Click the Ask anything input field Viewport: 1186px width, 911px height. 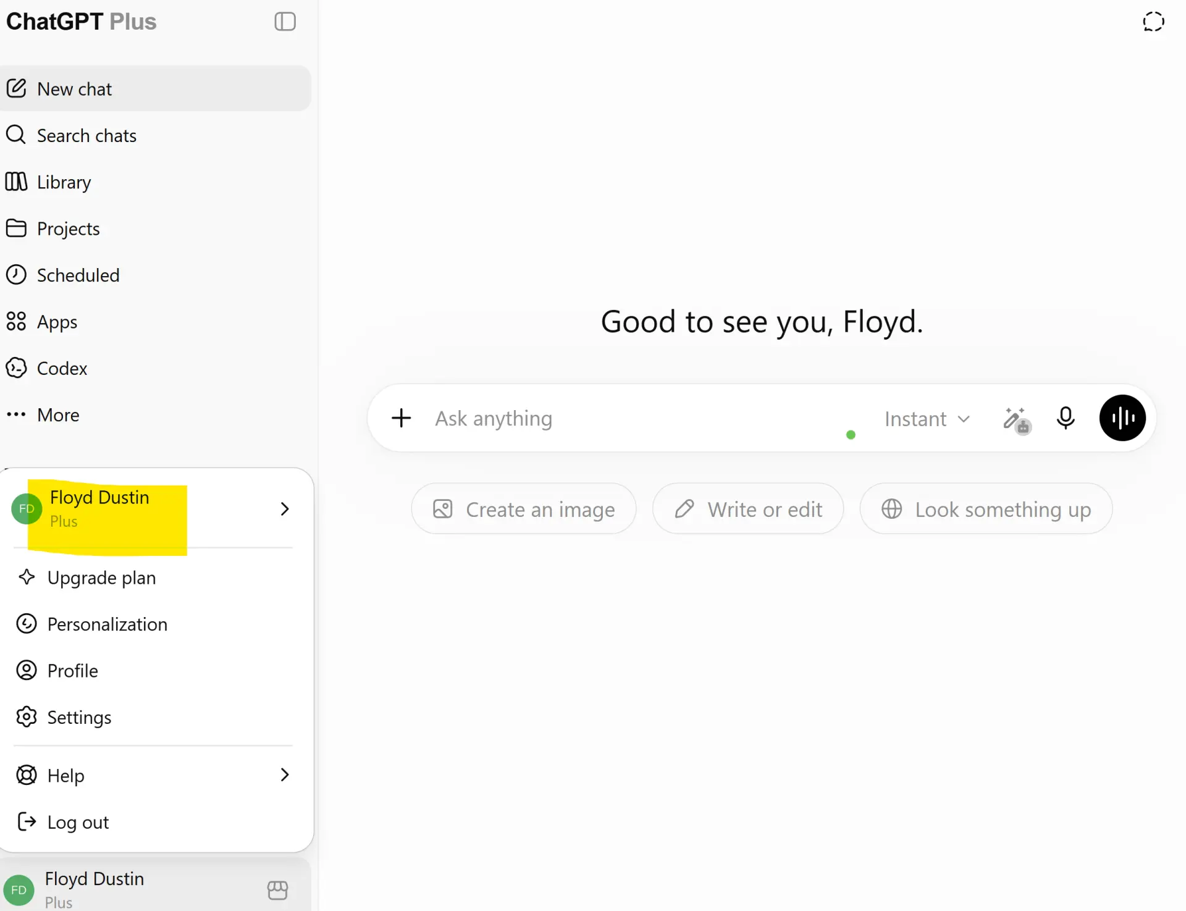pos(642,419)
